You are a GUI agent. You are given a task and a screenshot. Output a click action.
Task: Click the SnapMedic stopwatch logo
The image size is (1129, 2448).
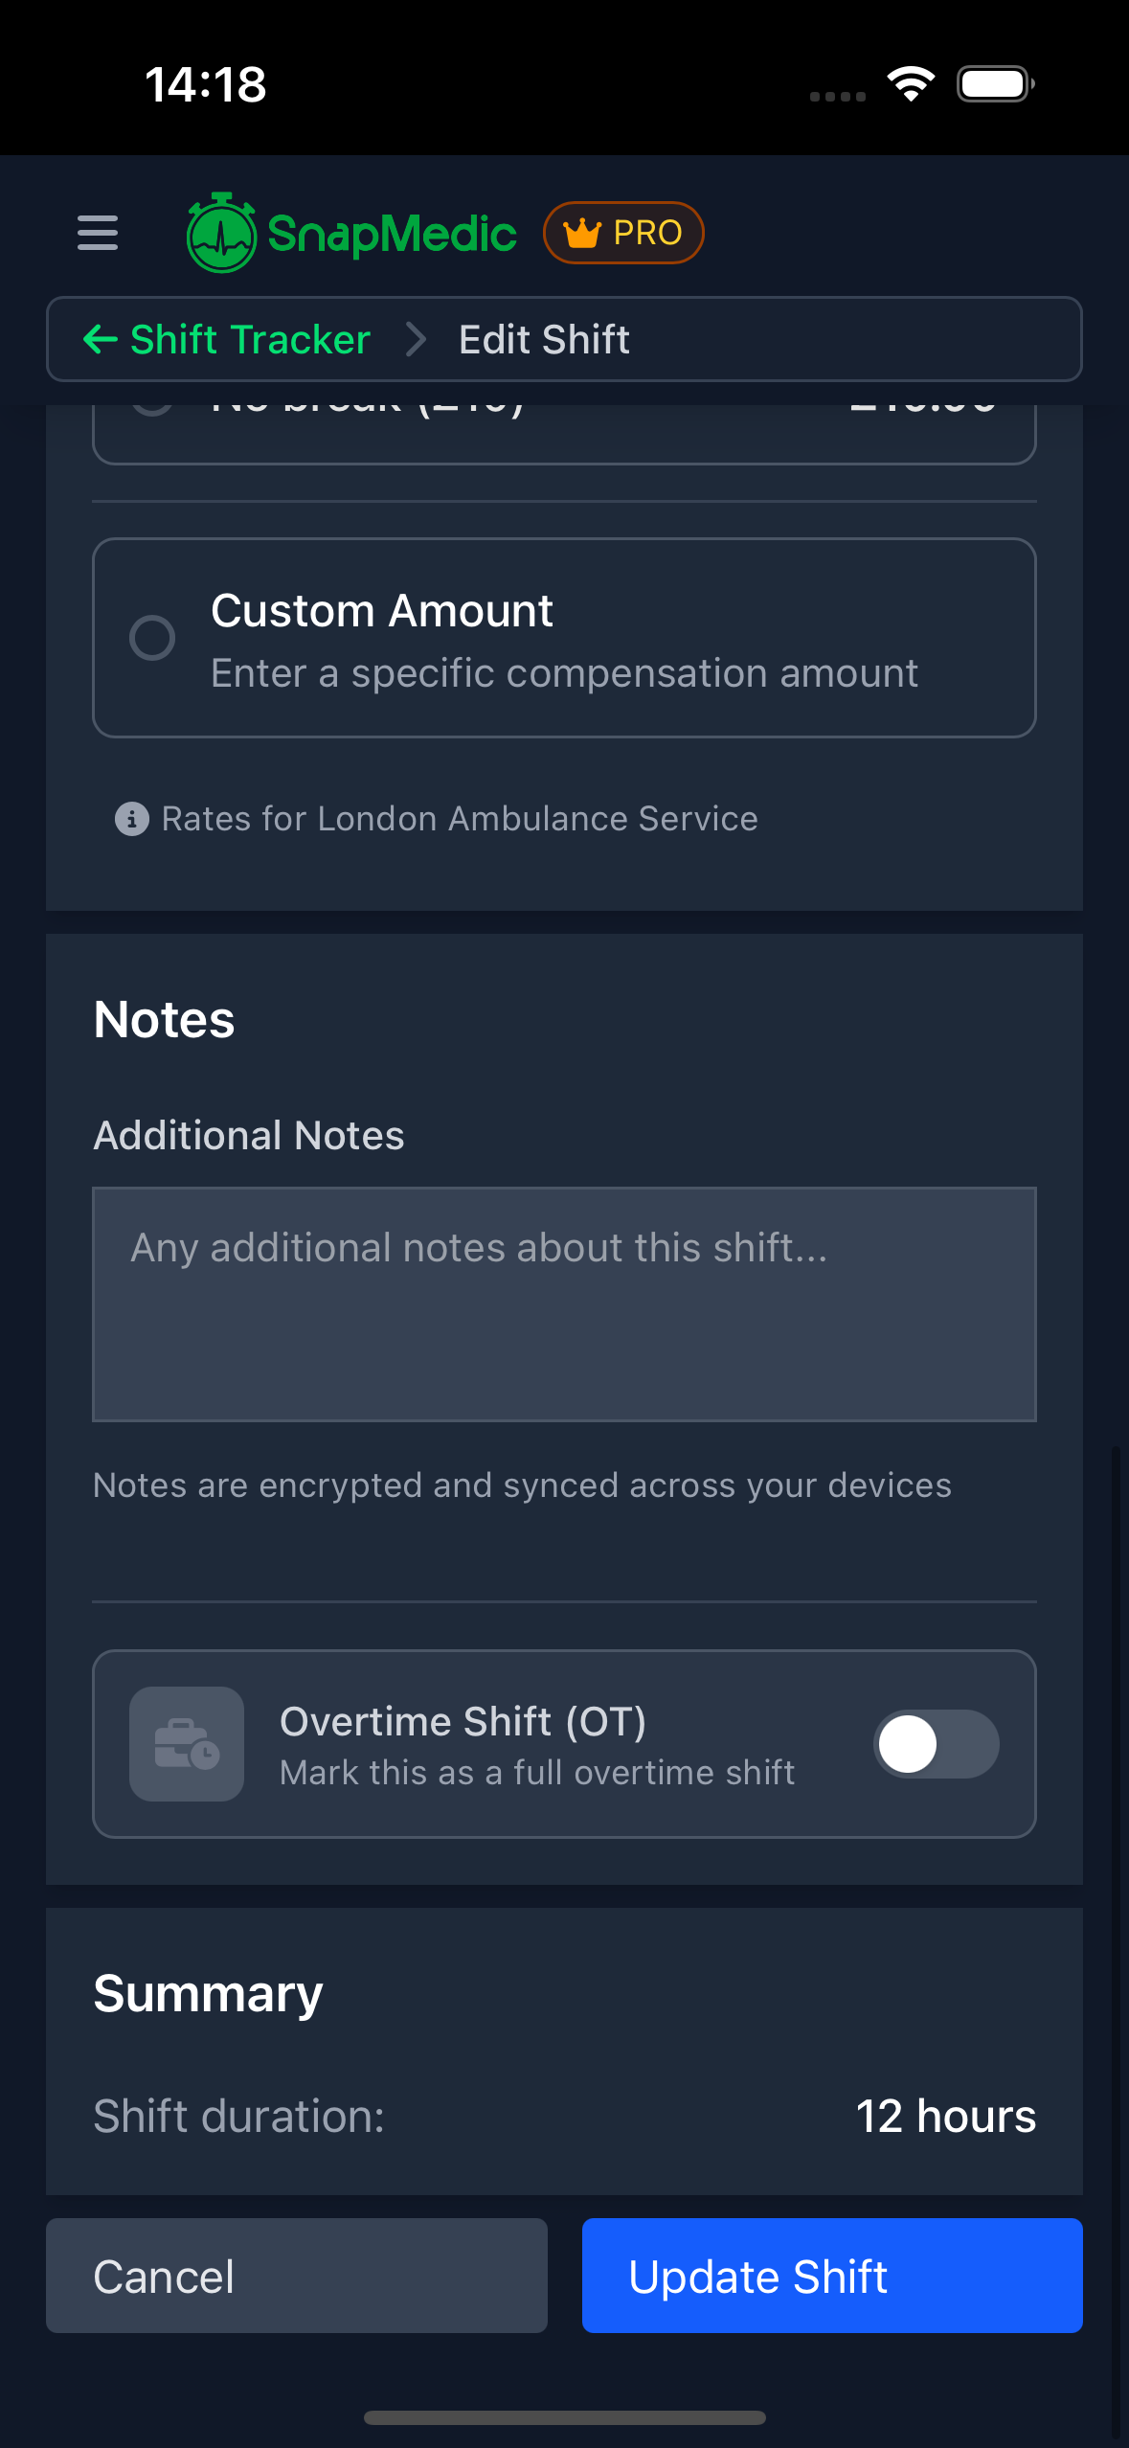pos(221,232)
